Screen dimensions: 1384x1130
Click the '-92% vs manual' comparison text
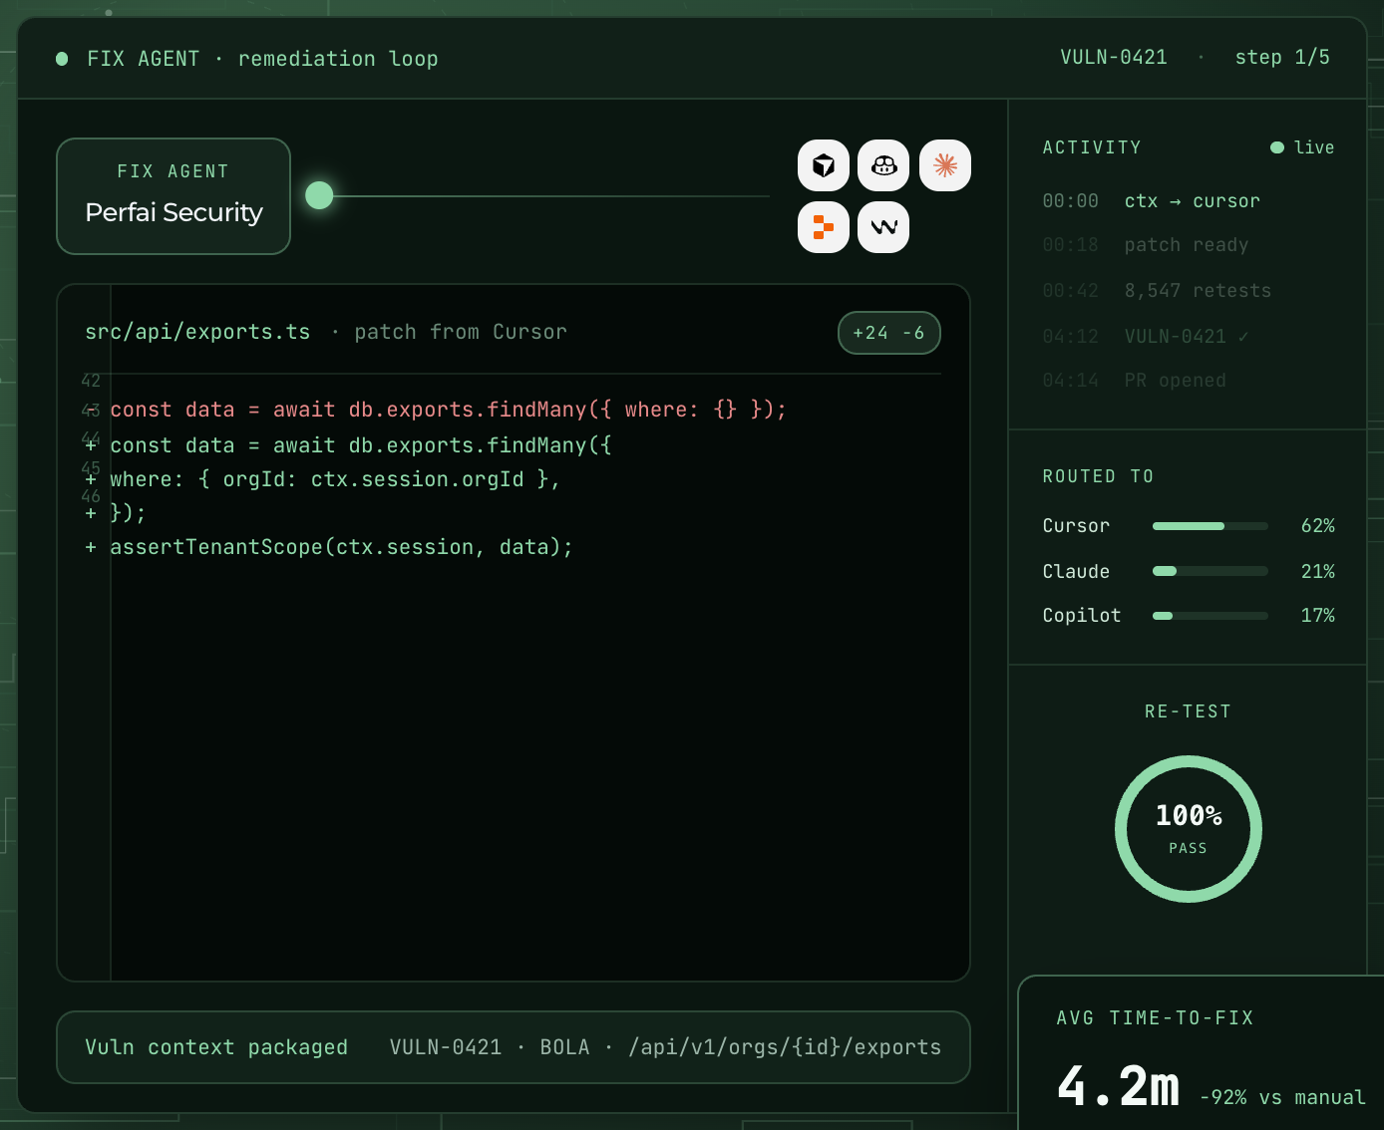click(x=1282, y=1097)
